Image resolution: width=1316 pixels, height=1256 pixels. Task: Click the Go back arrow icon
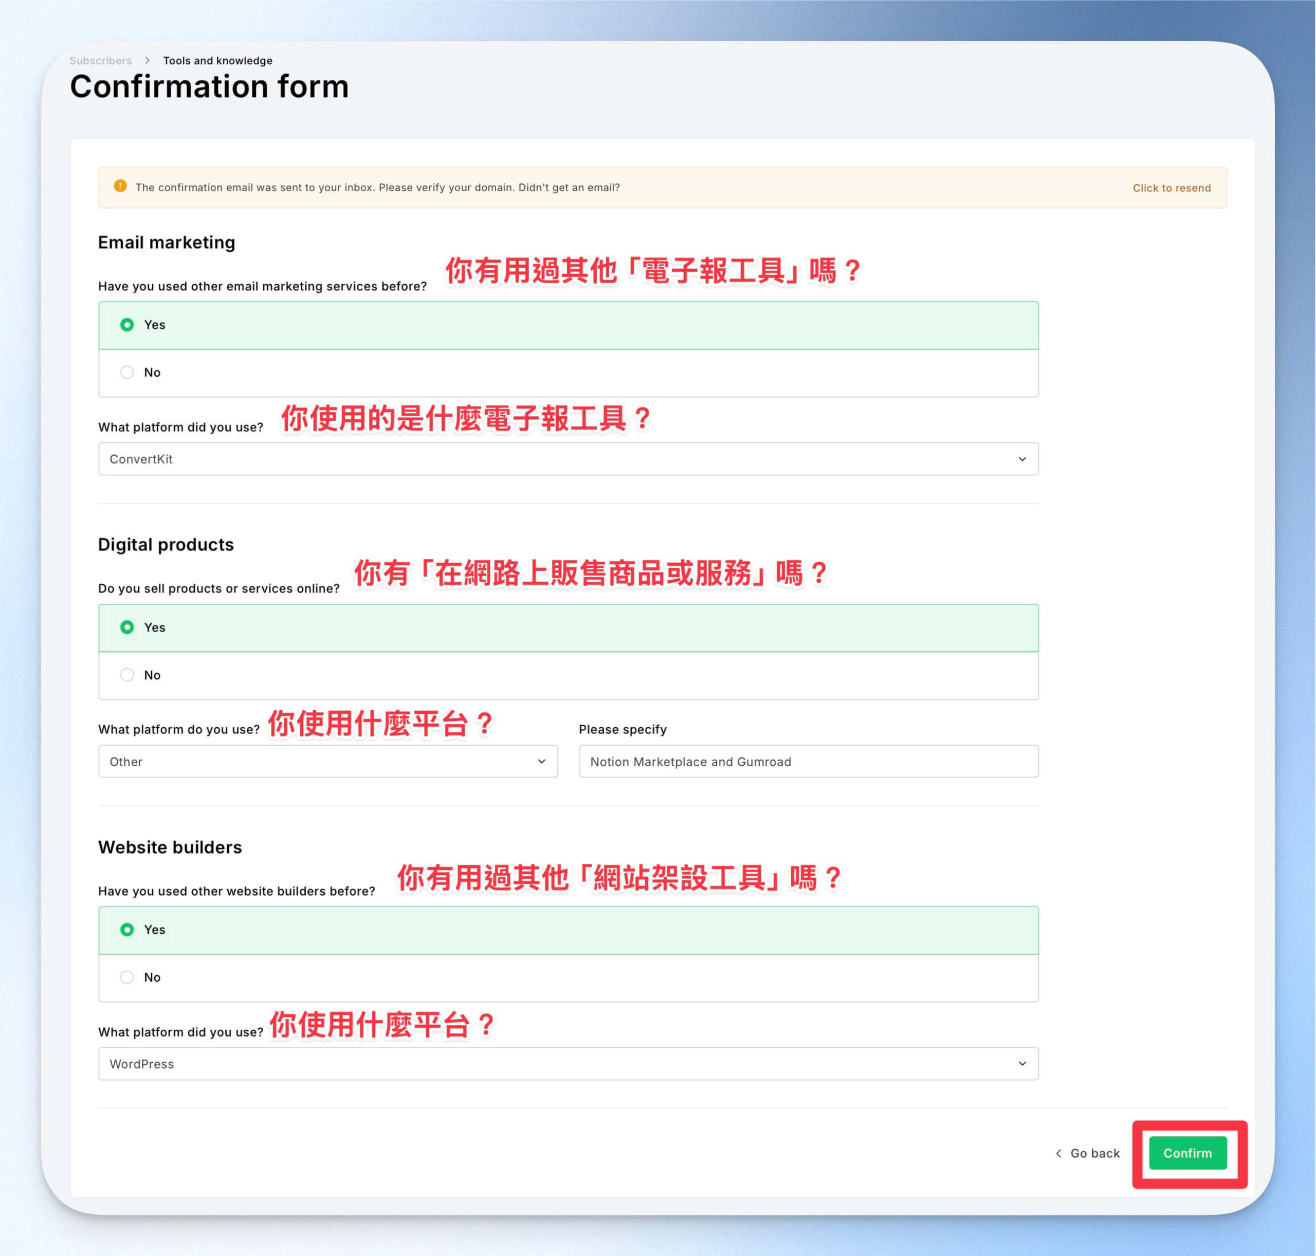[x=1058, y=1153]
